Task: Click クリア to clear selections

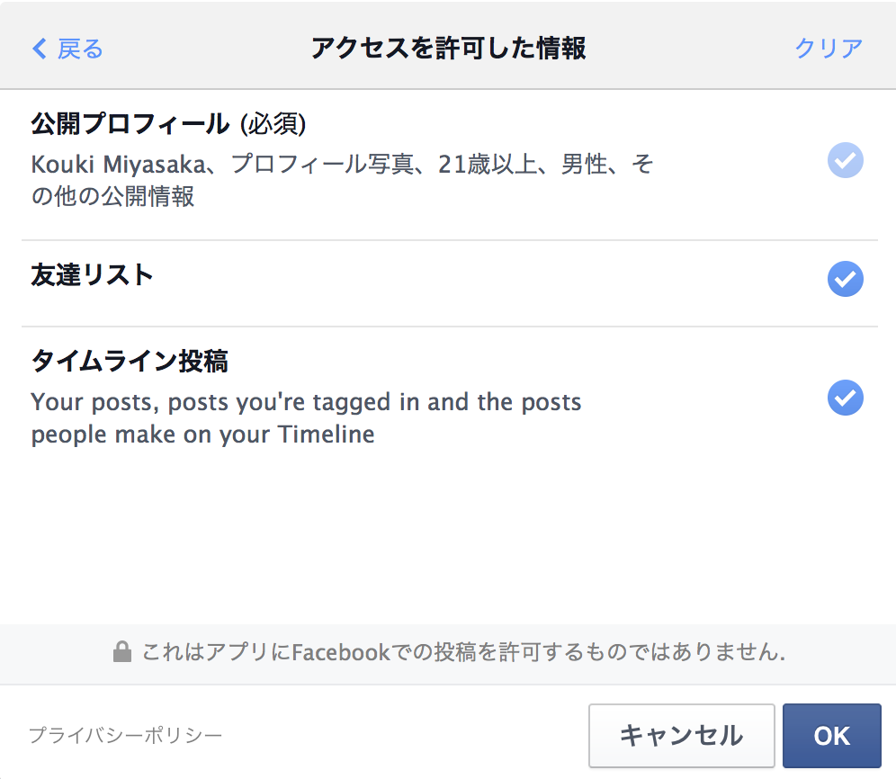Action: (829, 48)
